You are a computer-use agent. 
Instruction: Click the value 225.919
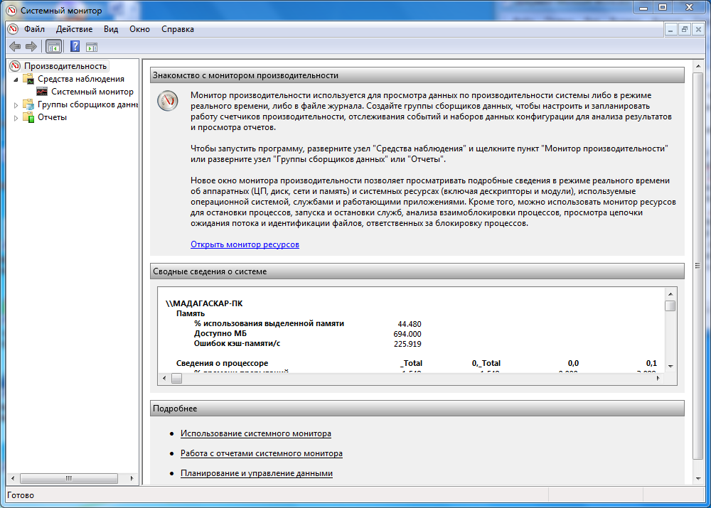pyautogui.click(x=407, y=344)
